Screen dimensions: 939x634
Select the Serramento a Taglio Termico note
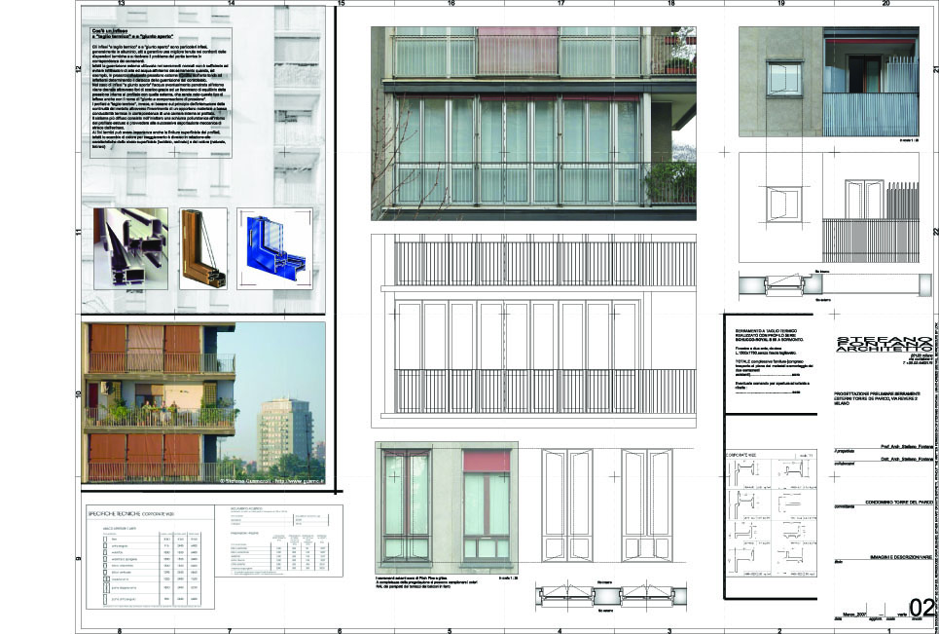[769, 362]
